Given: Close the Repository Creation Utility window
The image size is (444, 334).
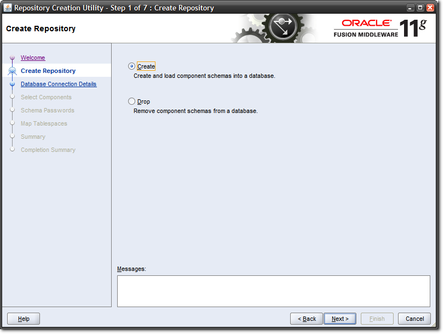Looking at the screenshot, I should (430, 8).
